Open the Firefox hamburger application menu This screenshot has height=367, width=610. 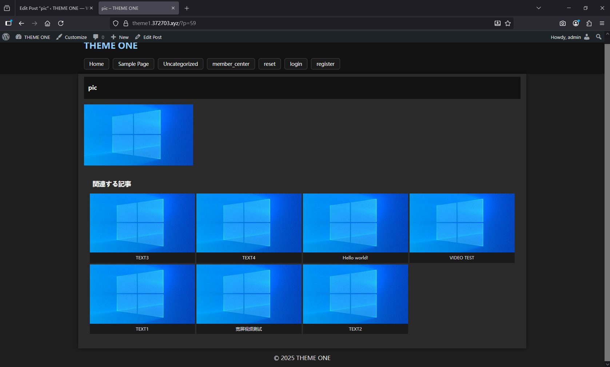pyautogui.click(x=602, y=23)
